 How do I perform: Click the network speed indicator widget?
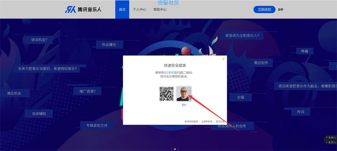click(x=331, y=140)
